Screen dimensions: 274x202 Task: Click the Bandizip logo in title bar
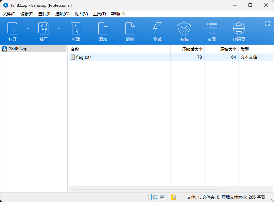pos(6,5)
